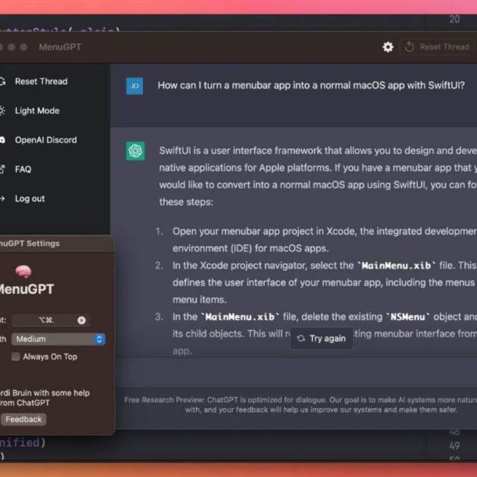Image resolution: width=477 pixels, height=477 pixels.
Task: Click the refresh icon in Try again
Action: (301, 338)
